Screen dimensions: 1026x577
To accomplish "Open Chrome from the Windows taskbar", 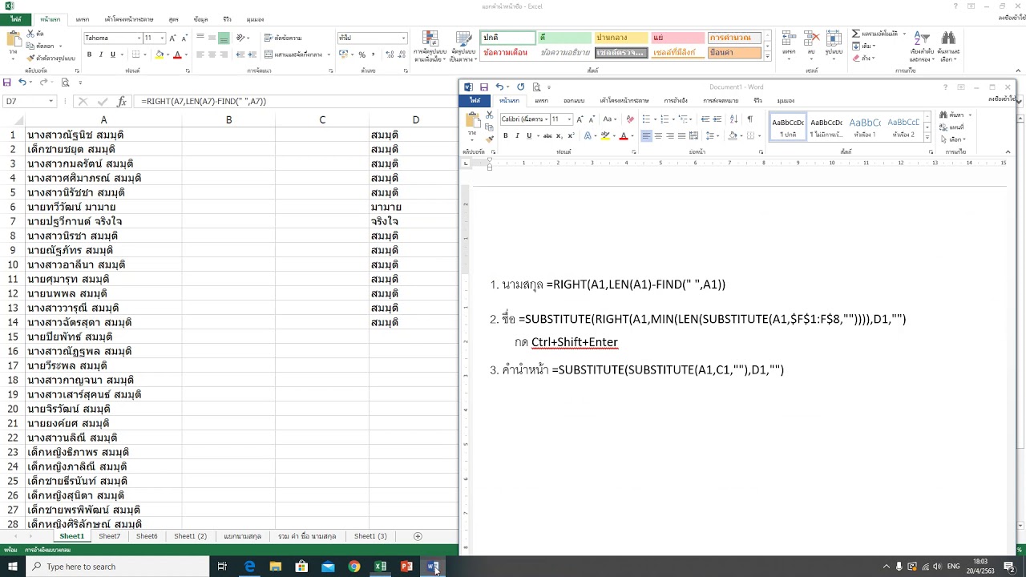I will [x=354, y=567].
